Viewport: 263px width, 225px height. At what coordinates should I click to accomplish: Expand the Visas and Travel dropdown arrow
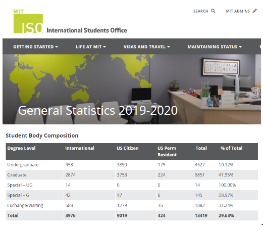pos(169,47)
